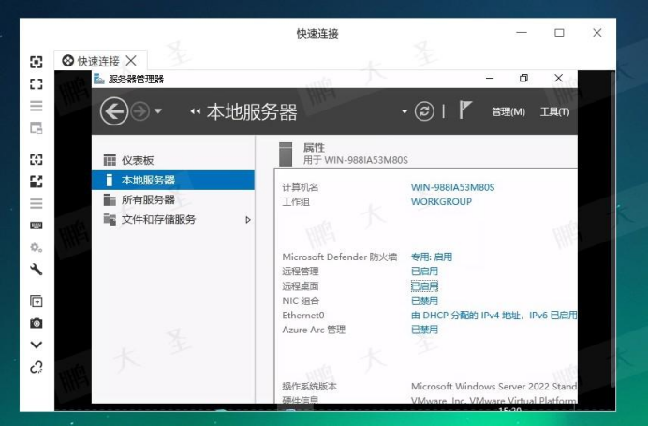Click the 远程管理 label
Screen dimensions: 648x426
[301, 272]
